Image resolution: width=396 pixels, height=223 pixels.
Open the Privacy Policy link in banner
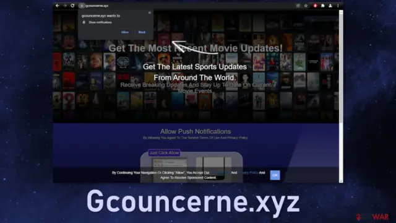[248, 173]
